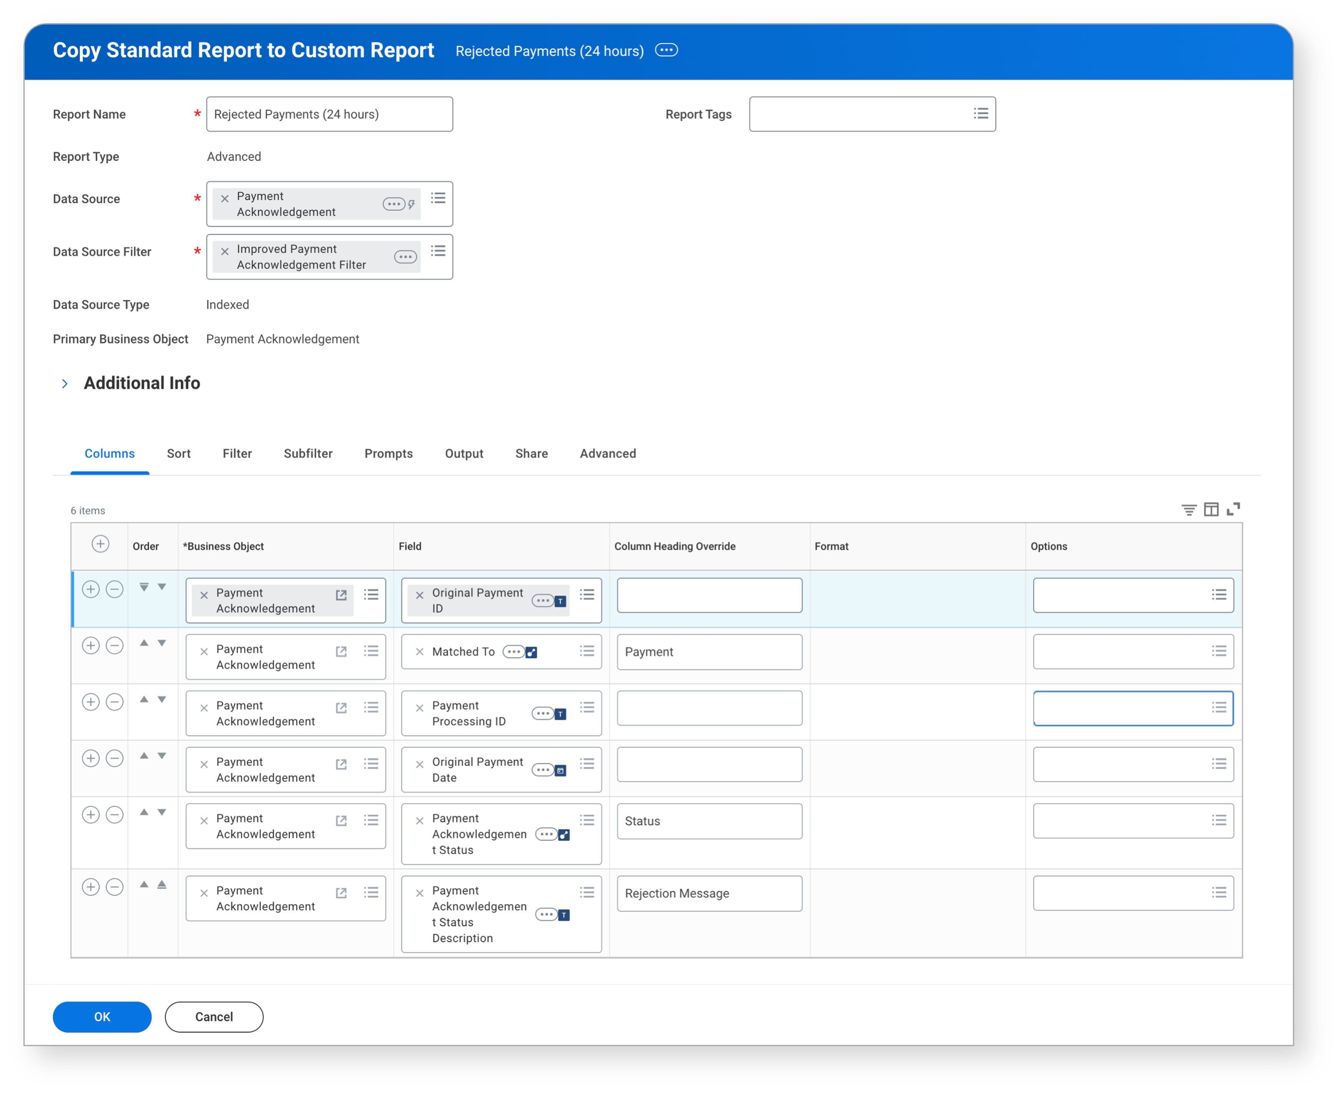Remove Improved Payment Acknowledgement Filter value

tap(224, 252)
